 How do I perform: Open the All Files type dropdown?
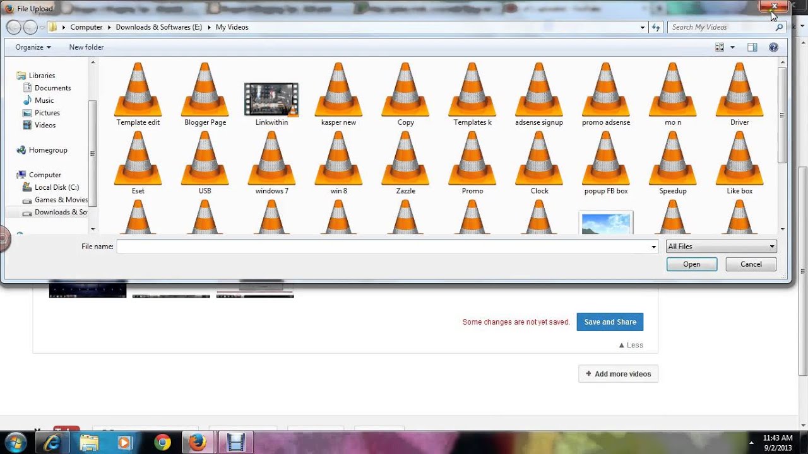pos(721,247)
